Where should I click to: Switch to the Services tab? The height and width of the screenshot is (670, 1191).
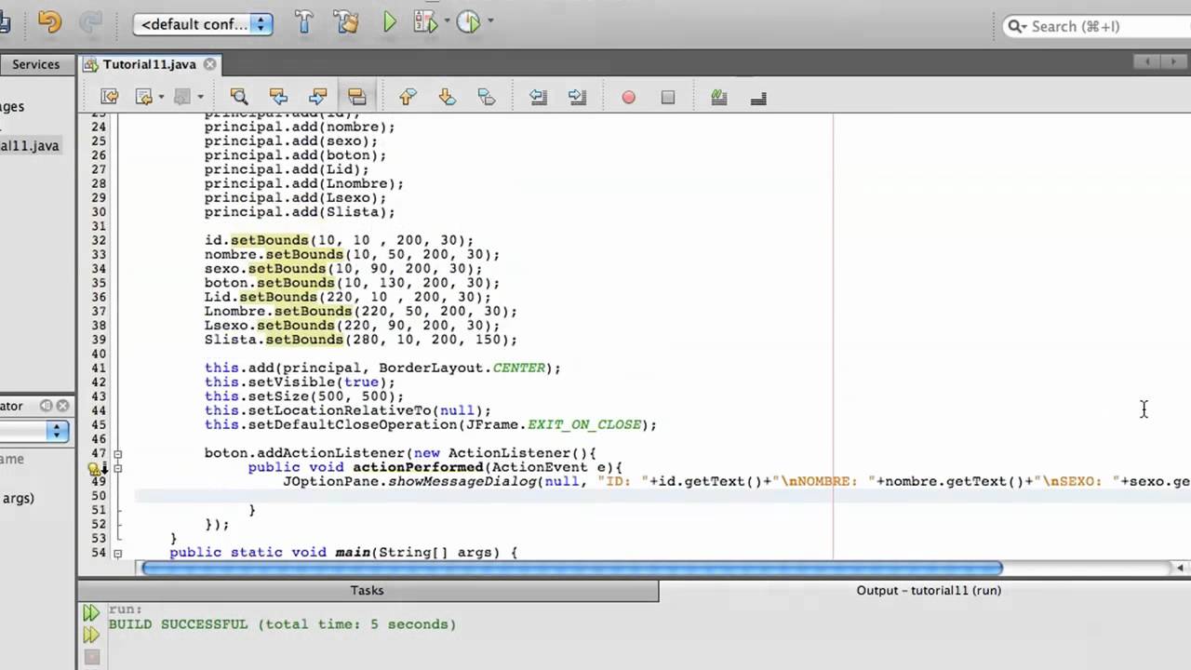[x=36, y=64]
